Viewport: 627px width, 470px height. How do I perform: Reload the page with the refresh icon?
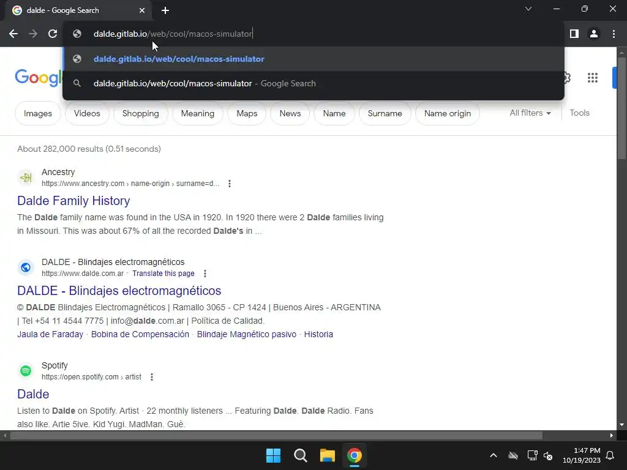click(53, 34)
